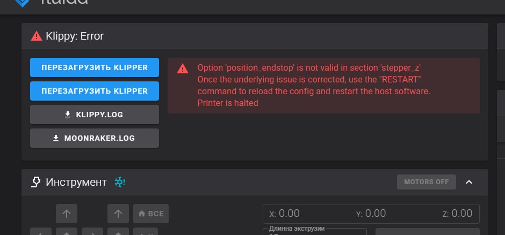Screen dimensions: 505x235
Task: Click the Klippy: Error panel title
Action: point(75,36)
